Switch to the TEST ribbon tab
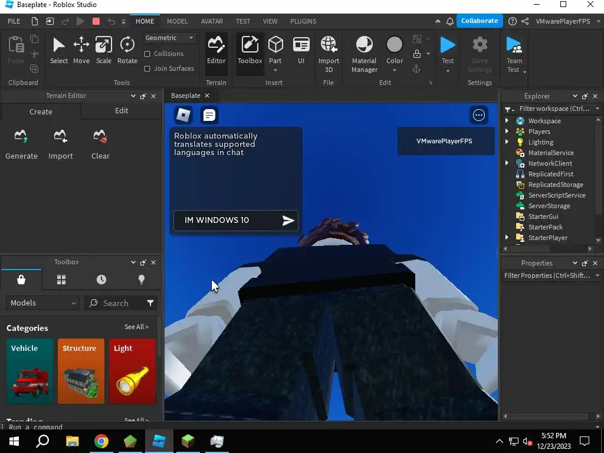This screenshot has width=604, height=453. 243,21
